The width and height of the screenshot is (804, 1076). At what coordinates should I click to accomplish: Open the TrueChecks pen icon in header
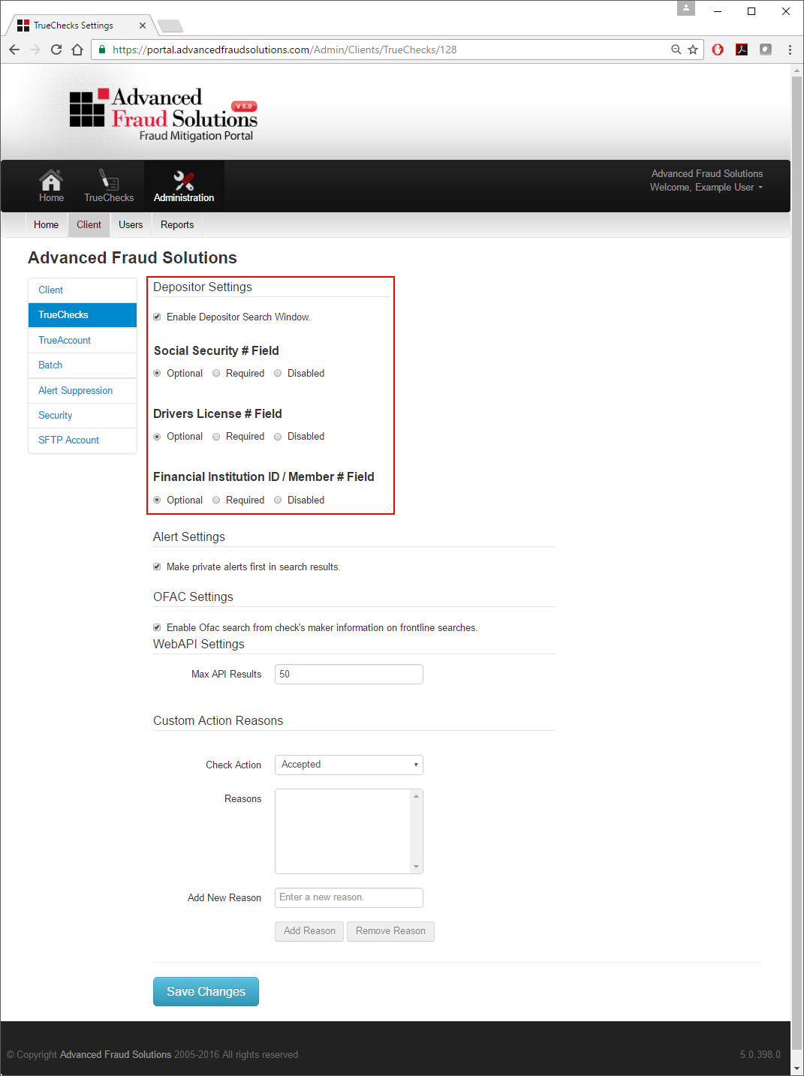109,180
